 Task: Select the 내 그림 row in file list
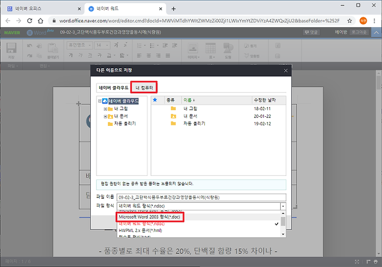(219, 108)
